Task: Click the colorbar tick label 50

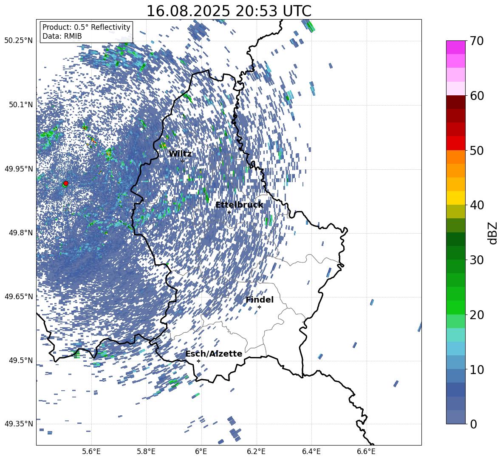Action: pyautogui.click(x=477, y=151)
